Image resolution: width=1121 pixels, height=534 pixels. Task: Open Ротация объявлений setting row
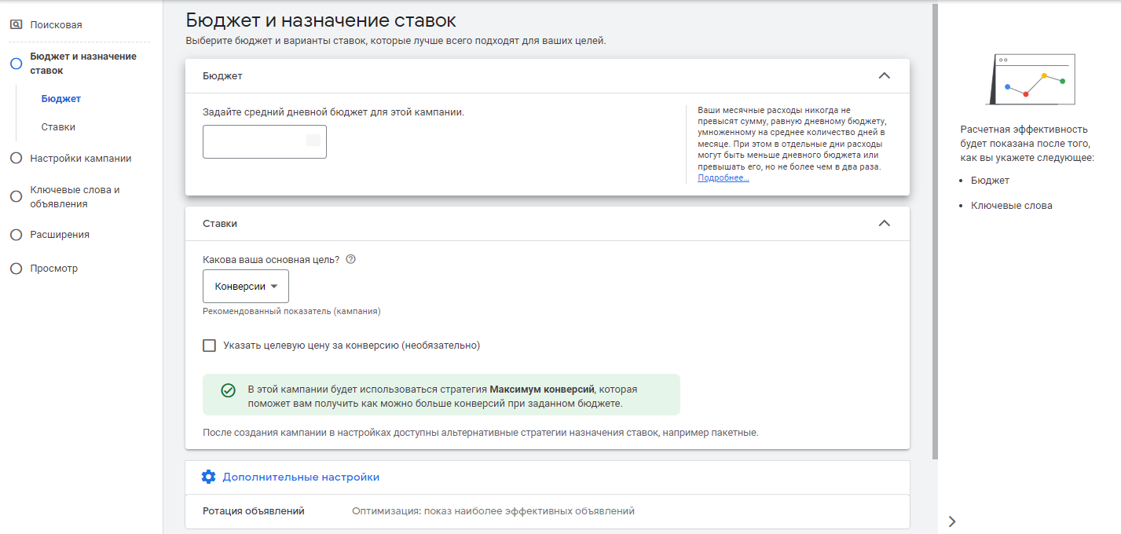547,511
